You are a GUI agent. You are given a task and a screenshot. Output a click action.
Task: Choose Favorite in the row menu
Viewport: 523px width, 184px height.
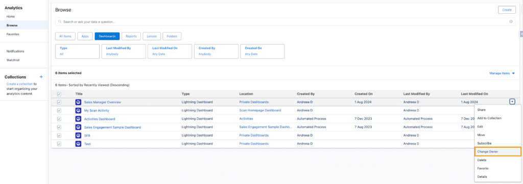(497, 168)
